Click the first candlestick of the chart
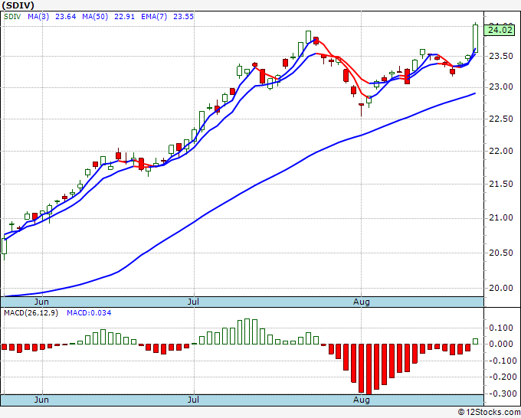 5,249
